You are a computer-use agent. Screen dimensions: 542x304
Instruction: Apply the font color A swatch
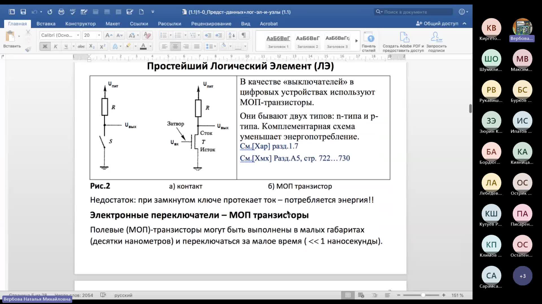(x=143, y=46)
